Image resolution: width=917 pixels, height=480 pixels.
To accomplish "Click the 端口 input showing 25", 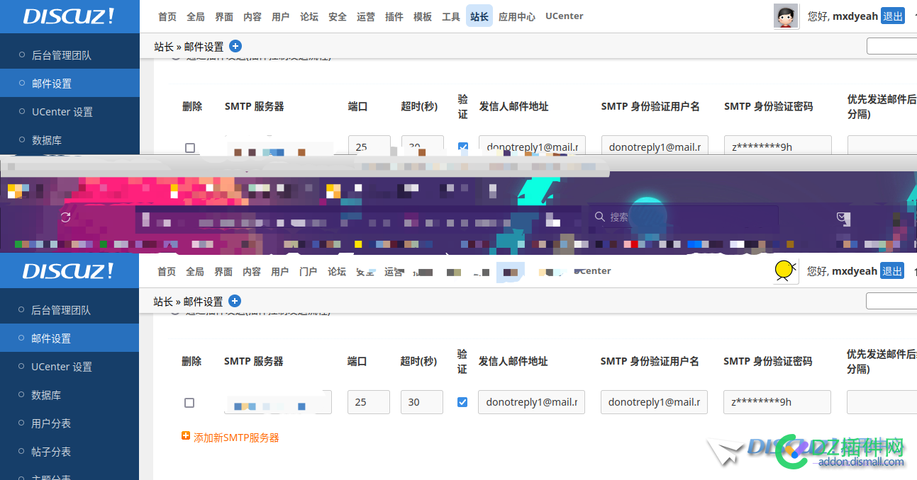I will pos(368,401).
